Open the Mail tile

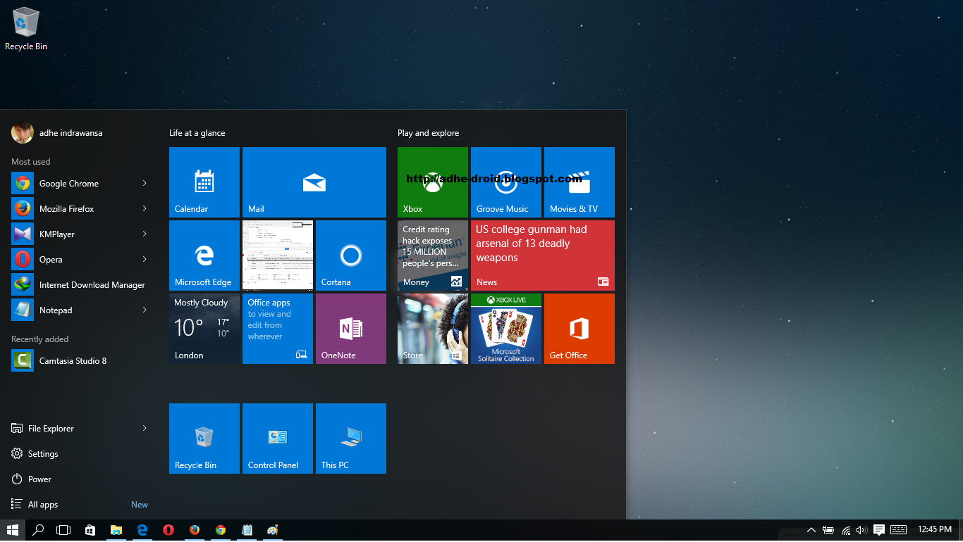(314, 182)
